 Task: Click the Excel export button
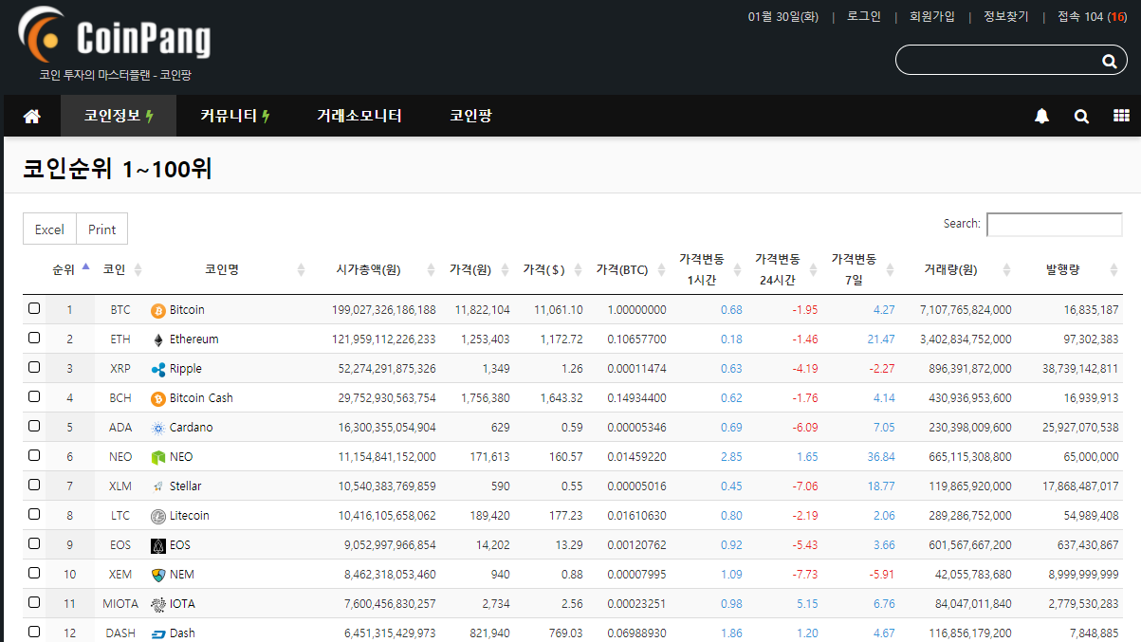pyautogui.click(x=48, y=229)
